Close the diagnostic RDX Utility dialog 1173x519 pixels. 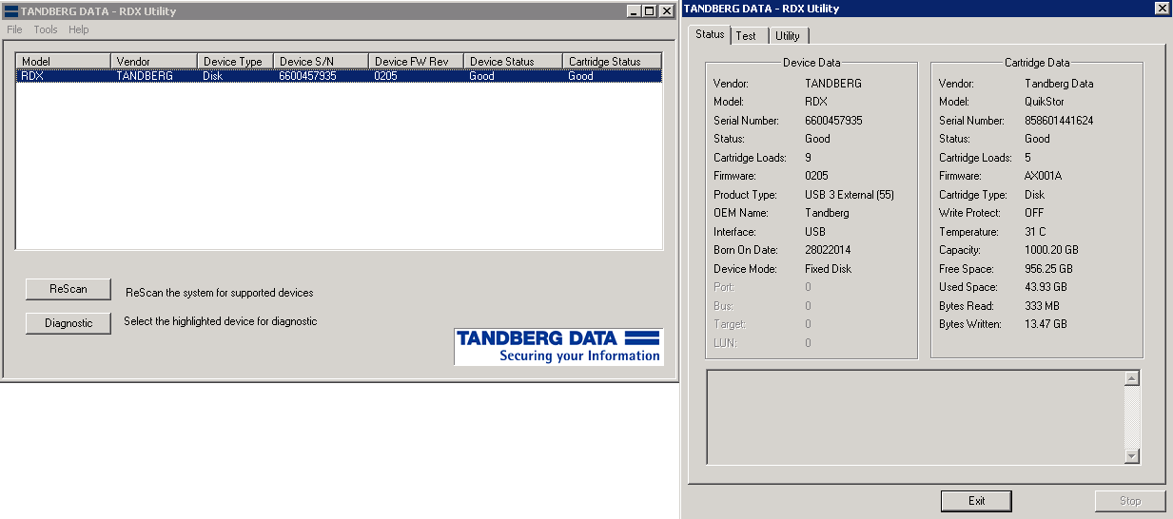1162,8
